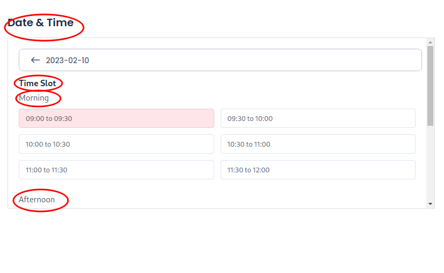Click the back arrow beside the date
The height and width of the screenshot is (273, 444).
click(x=35, y=60)
